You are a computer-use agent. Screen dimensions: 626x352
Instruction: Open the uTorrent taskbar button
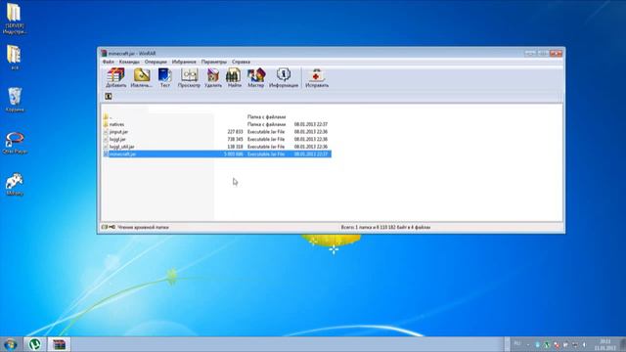pyautogui.click(x=35, y=344)
